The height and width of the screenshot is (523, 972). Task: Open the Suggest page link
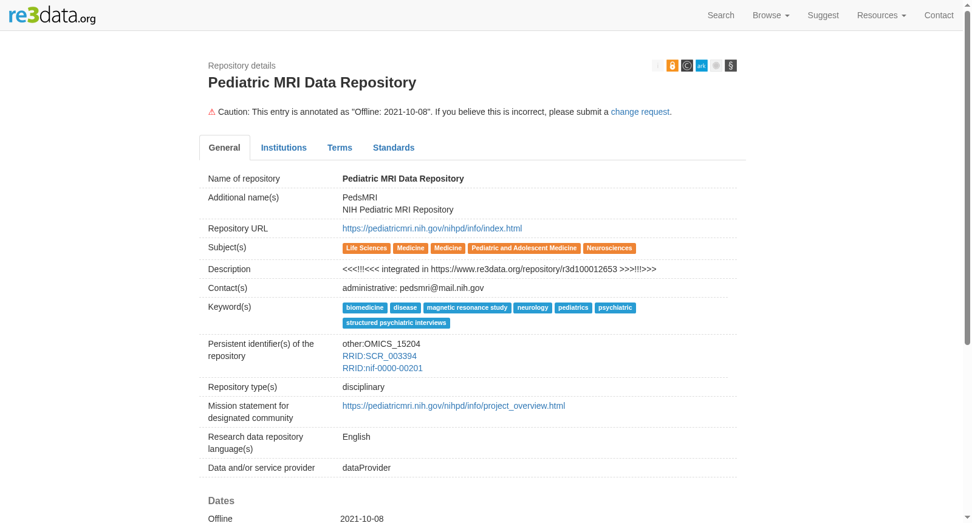tap(823, 15)
